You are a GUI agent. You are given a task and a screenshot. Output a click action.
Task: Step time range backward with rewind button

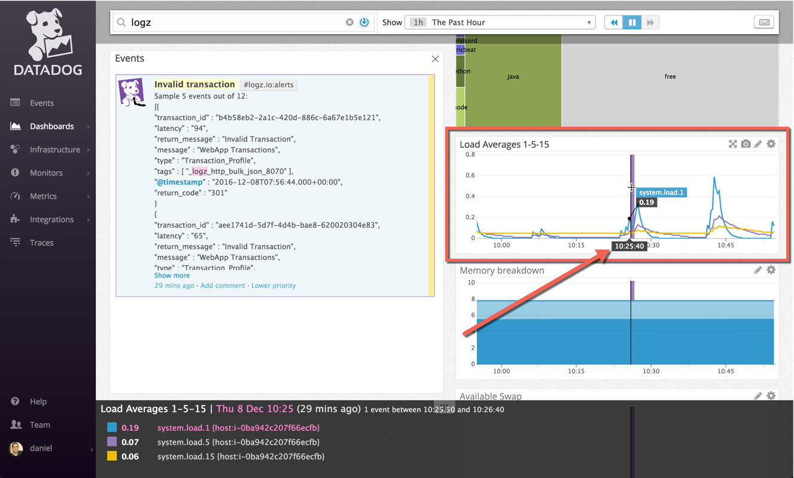coord(613,22)
